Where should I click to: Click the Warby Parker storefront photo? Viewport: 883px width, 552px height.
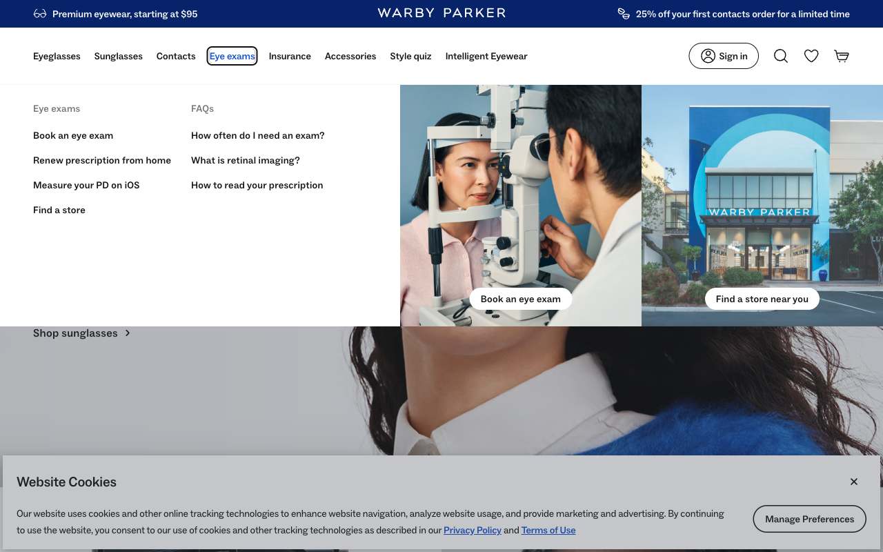pos(762,206)
